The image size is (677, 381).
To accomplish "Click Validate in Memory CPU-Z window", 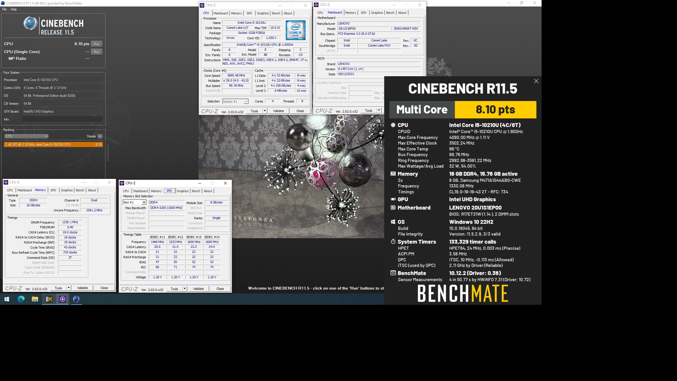I will (82, 288).
